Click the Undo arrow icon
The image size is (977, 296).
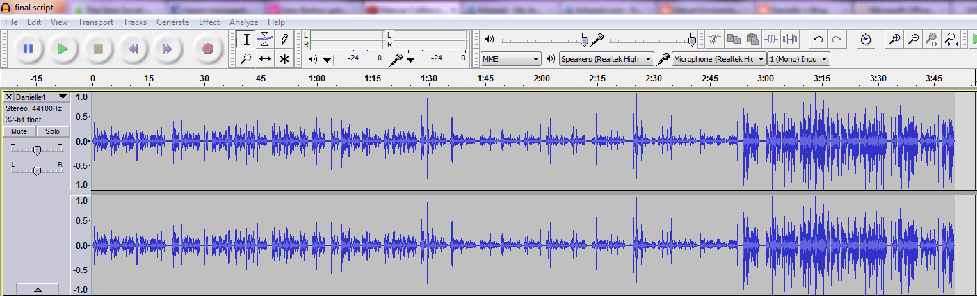tap(818, 39)
